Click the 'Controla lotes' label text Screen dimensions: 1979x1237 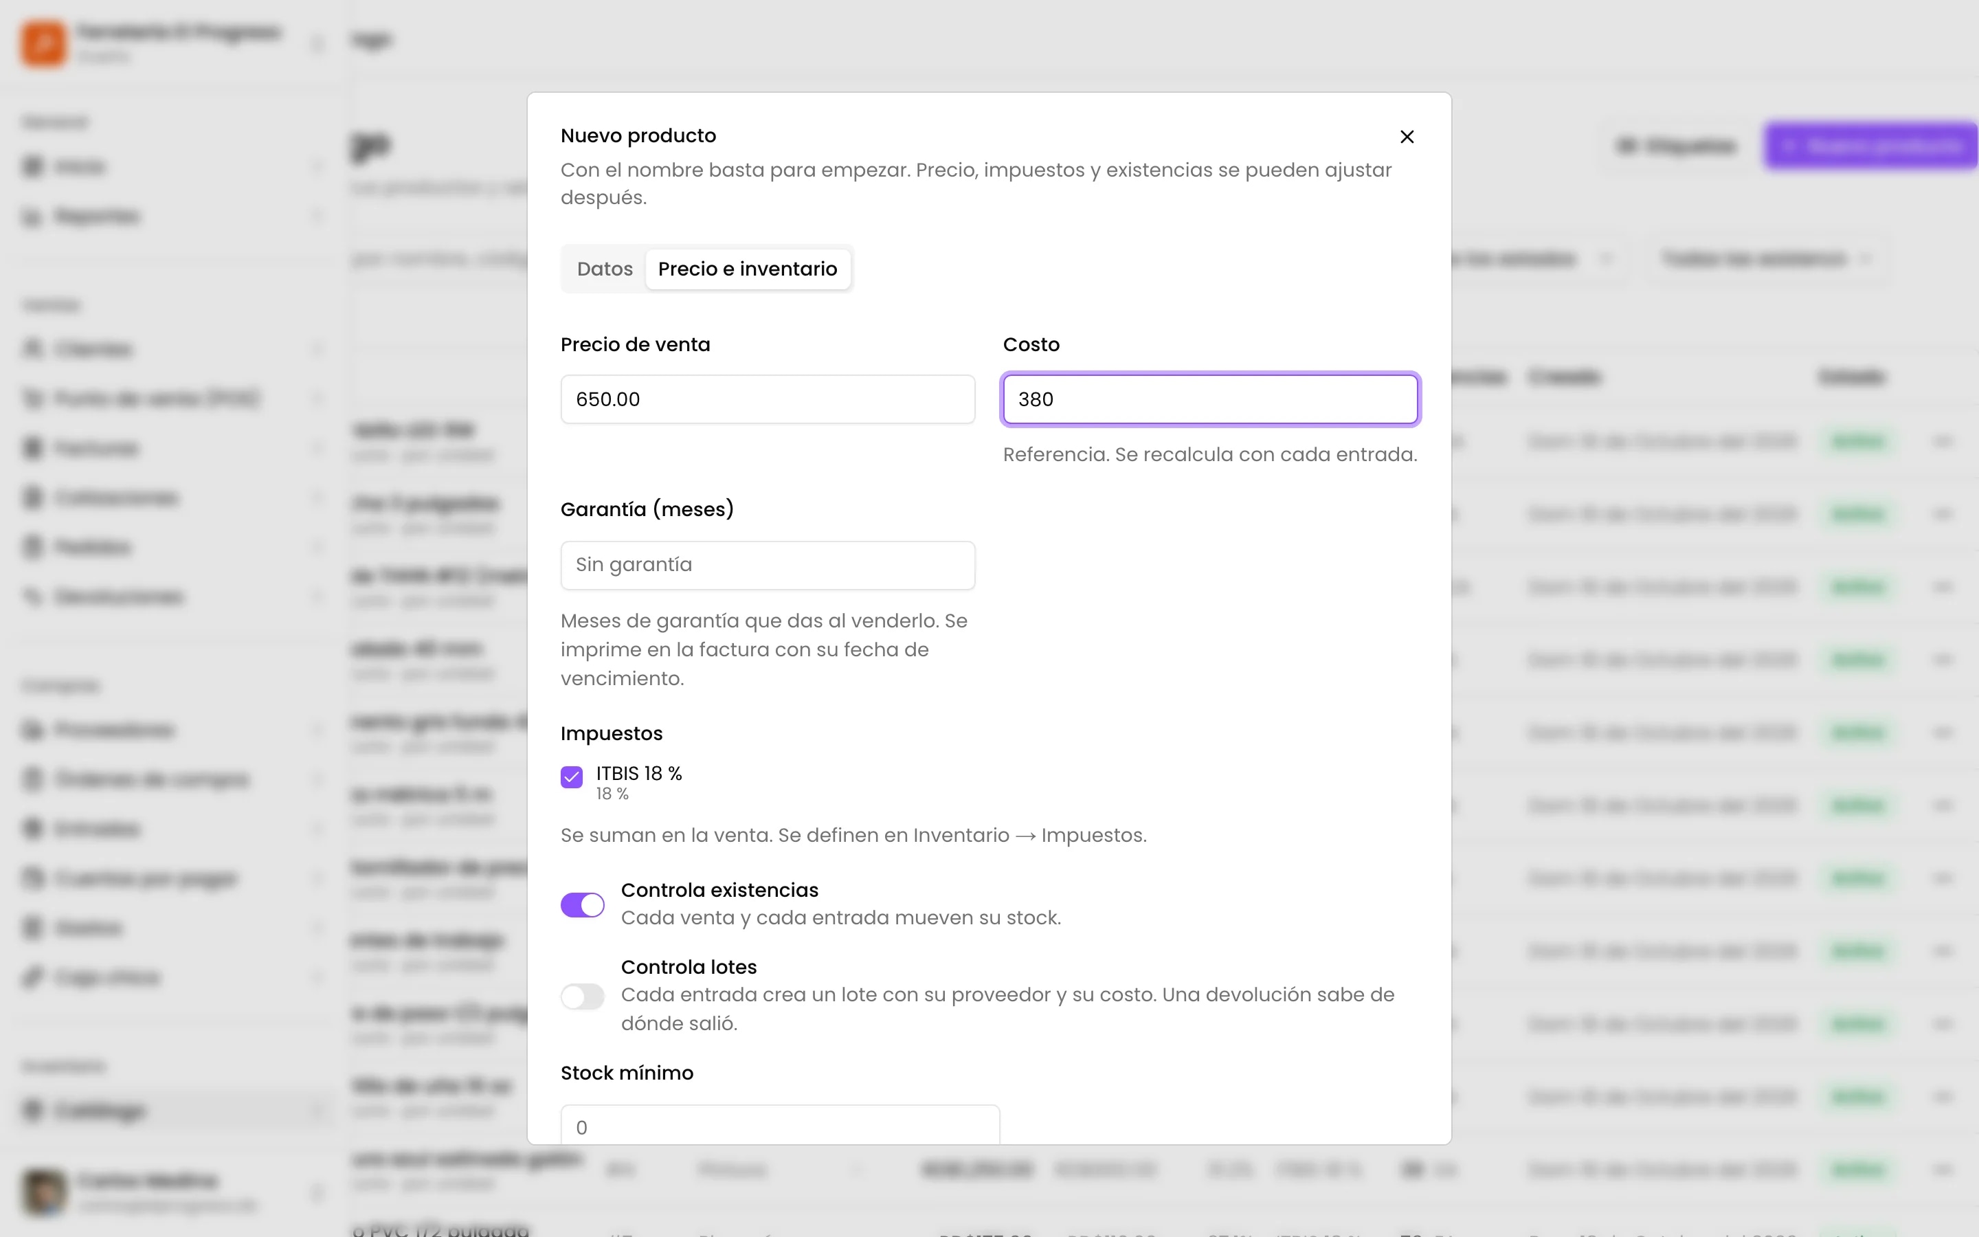pos(689,967)
